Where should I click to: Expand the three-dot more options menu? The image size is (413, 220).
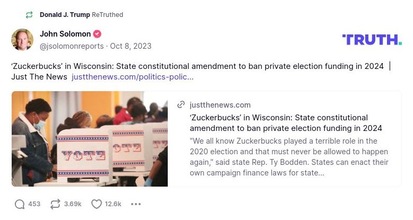coord(136,204)
